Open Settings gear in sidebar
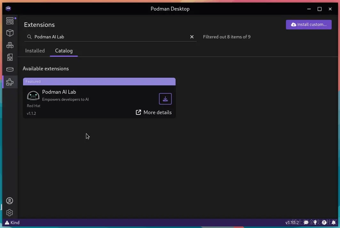The image size is (340, 228). pyautogui.click(x=10, y=213)
